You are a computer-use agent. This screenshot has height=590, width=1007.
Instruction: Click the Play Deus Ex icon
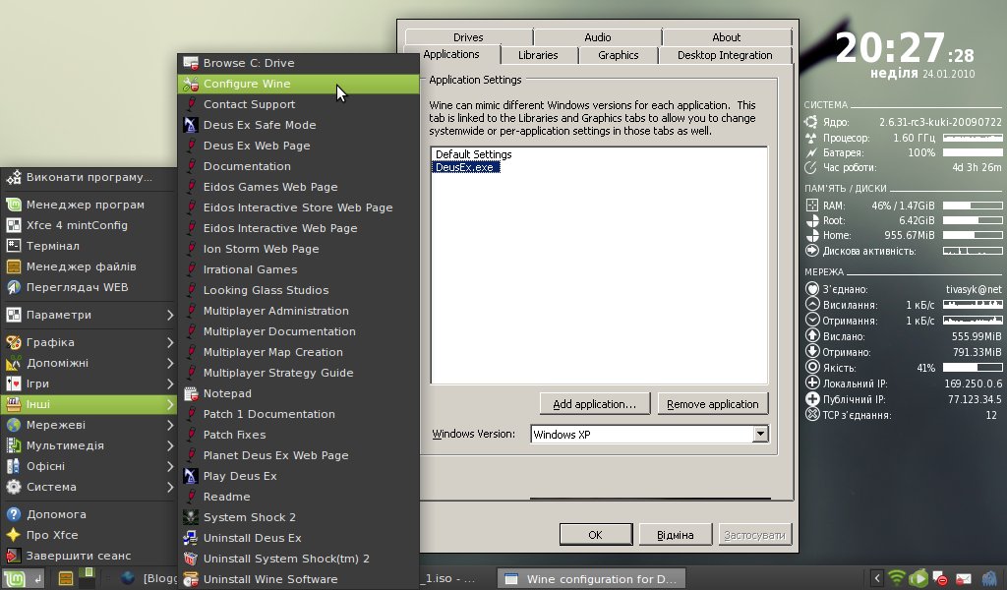pyautogui.click(x=191, y=476)
